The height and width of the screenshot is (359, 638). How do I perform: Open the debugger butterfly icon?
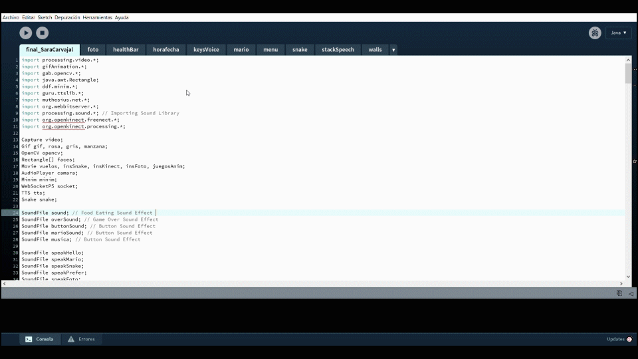[x=595, y=33]
